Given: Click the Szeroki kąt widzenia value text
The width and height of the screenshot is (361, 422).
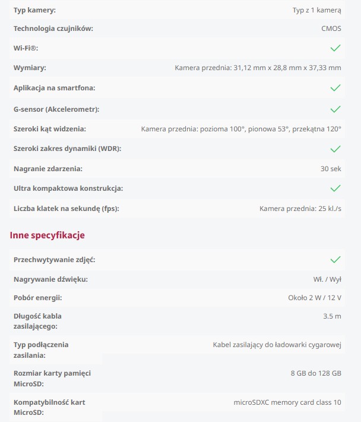Looking at the screenshot, I should (241, 129).
